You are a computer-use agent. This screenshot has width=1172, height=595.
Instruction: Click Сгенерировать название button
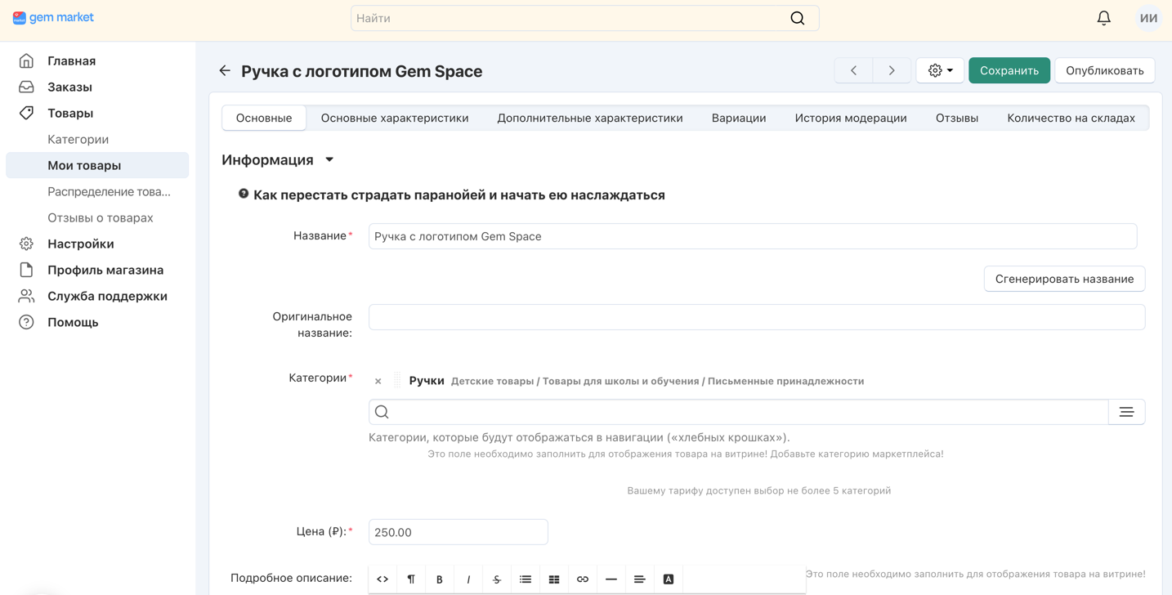point(1064,279)
